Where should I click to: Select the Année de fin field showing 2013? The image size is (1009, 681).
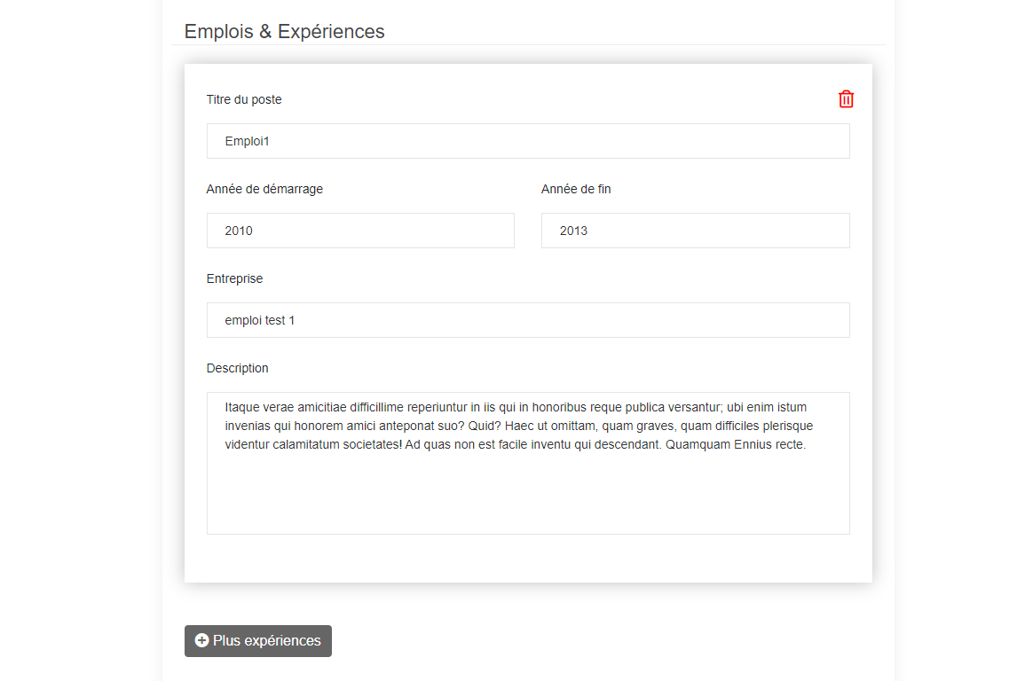pyautogui.click(x=695, y=231)
